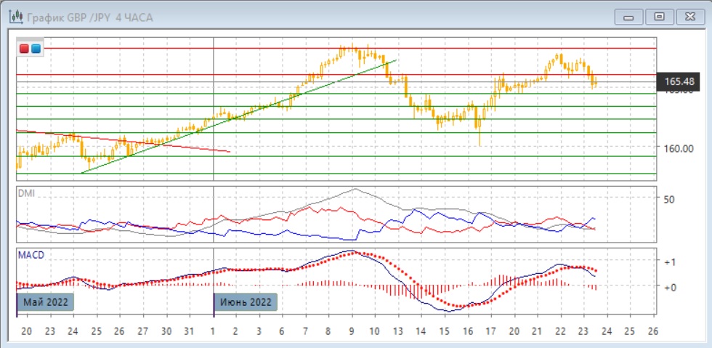Maximize the GBP/JPY chart window
This screenshot has height=348, width=712.
point(660,16)
